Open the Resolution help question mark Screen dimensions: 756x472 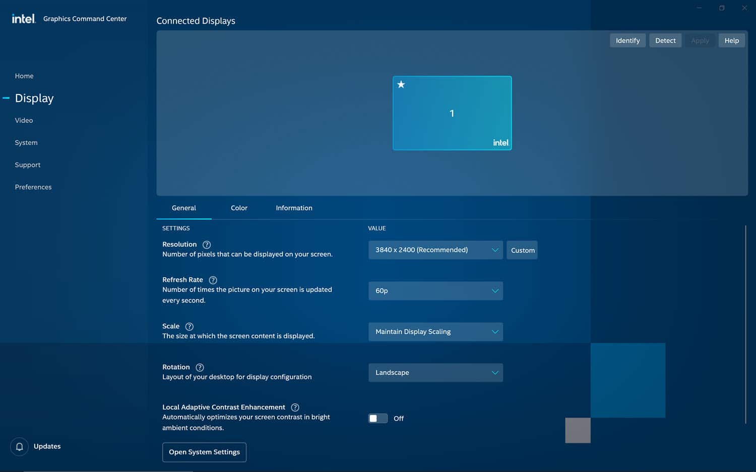point(207,245)
